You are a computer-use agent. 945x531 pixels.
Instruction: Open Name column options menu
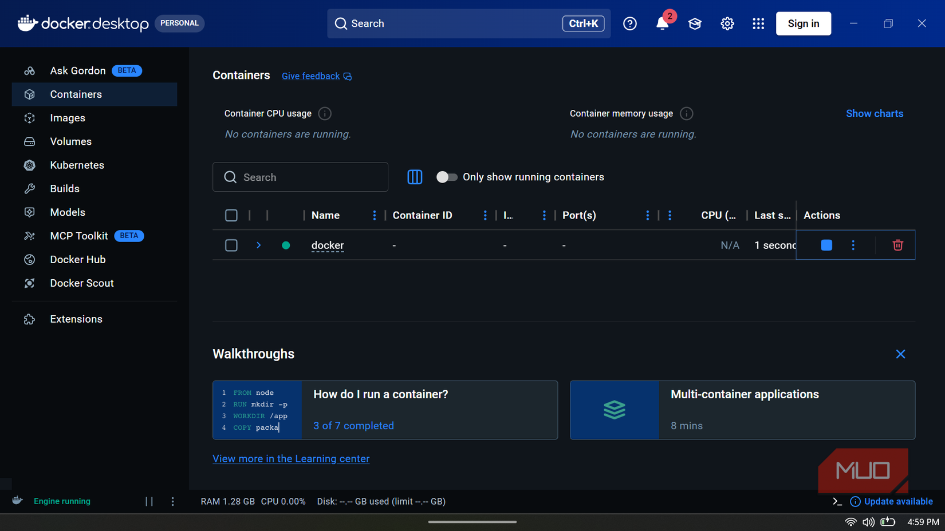pos(375,215)
